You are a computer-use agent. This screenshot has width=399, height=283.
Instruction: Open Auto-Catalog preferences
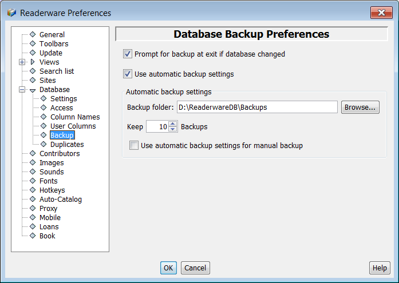[x=61, y=199]
